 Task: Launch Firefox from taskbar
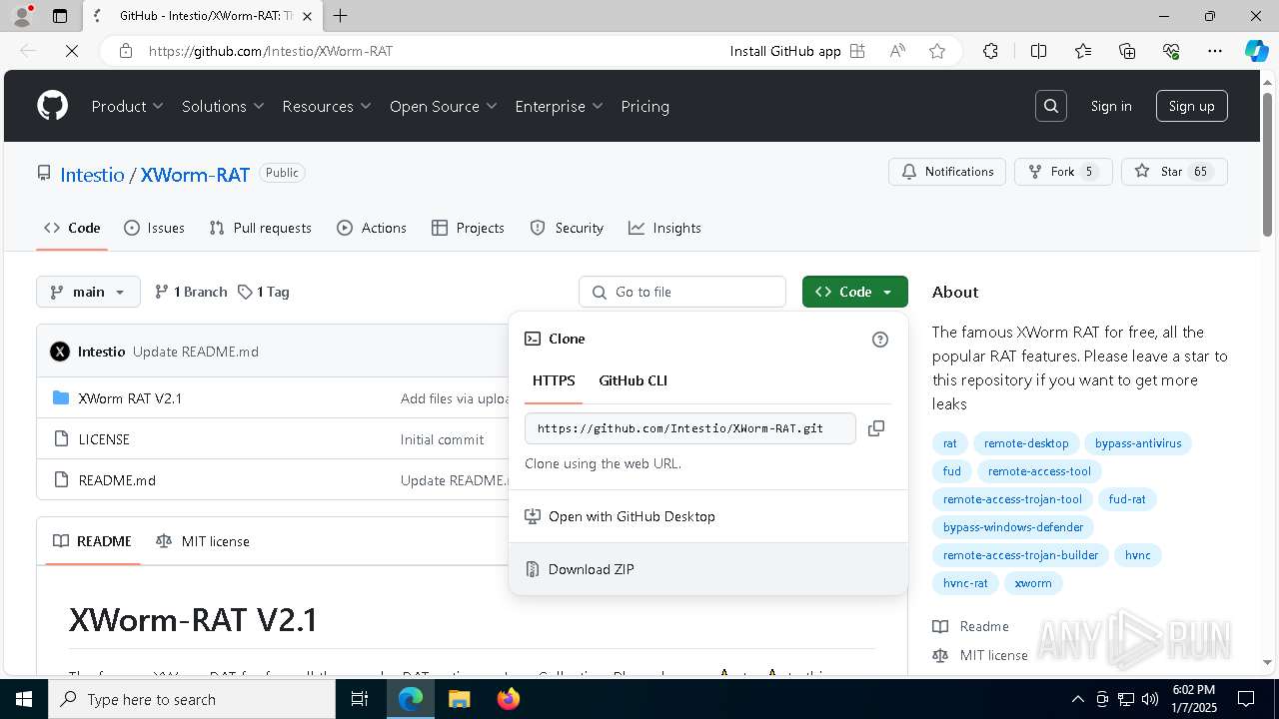509,699
